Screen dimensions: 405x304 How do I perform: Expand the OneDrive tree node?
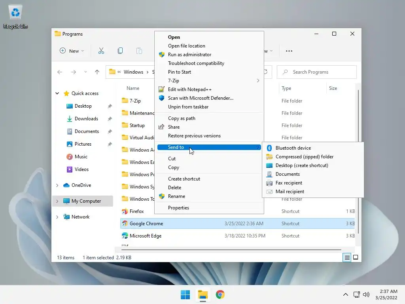(57, 185)
